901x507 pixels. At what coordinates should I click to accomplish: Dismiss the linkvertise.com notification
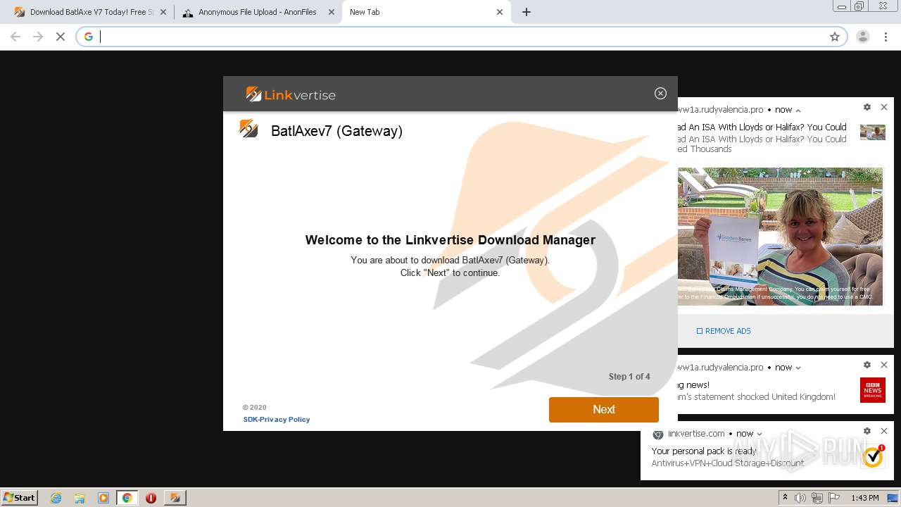pos(884,431)
